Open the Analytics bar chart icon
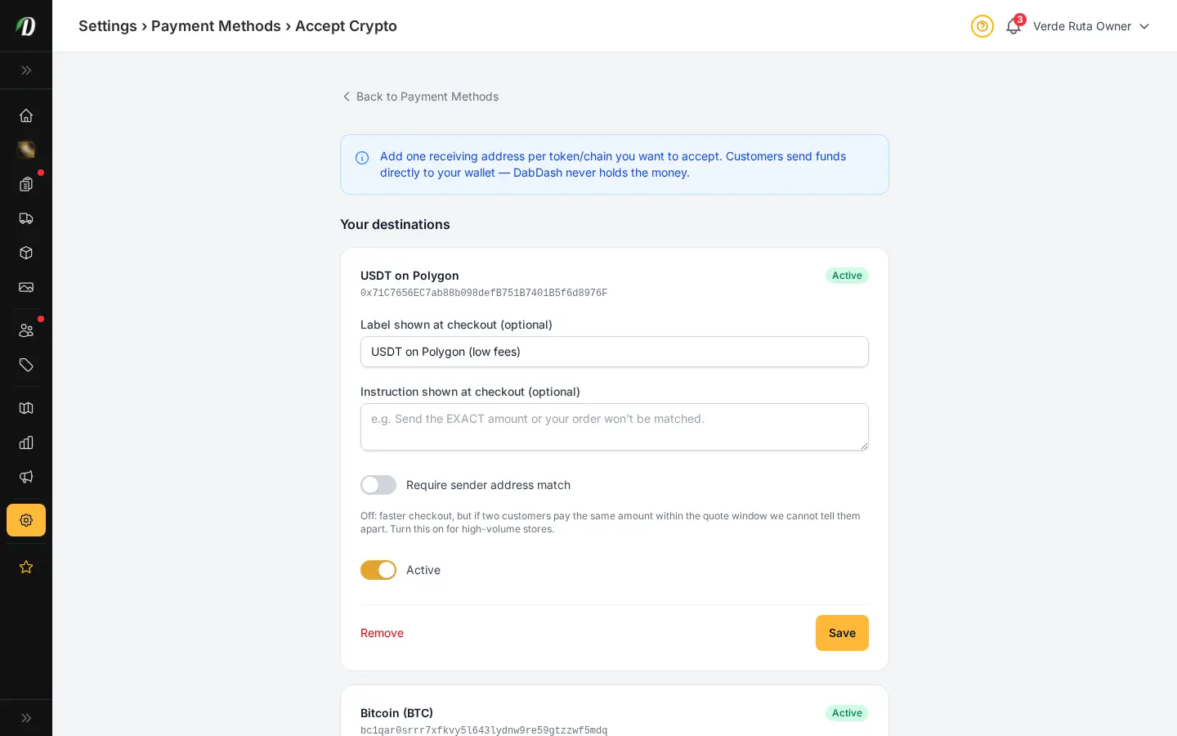 pos(26,442)
